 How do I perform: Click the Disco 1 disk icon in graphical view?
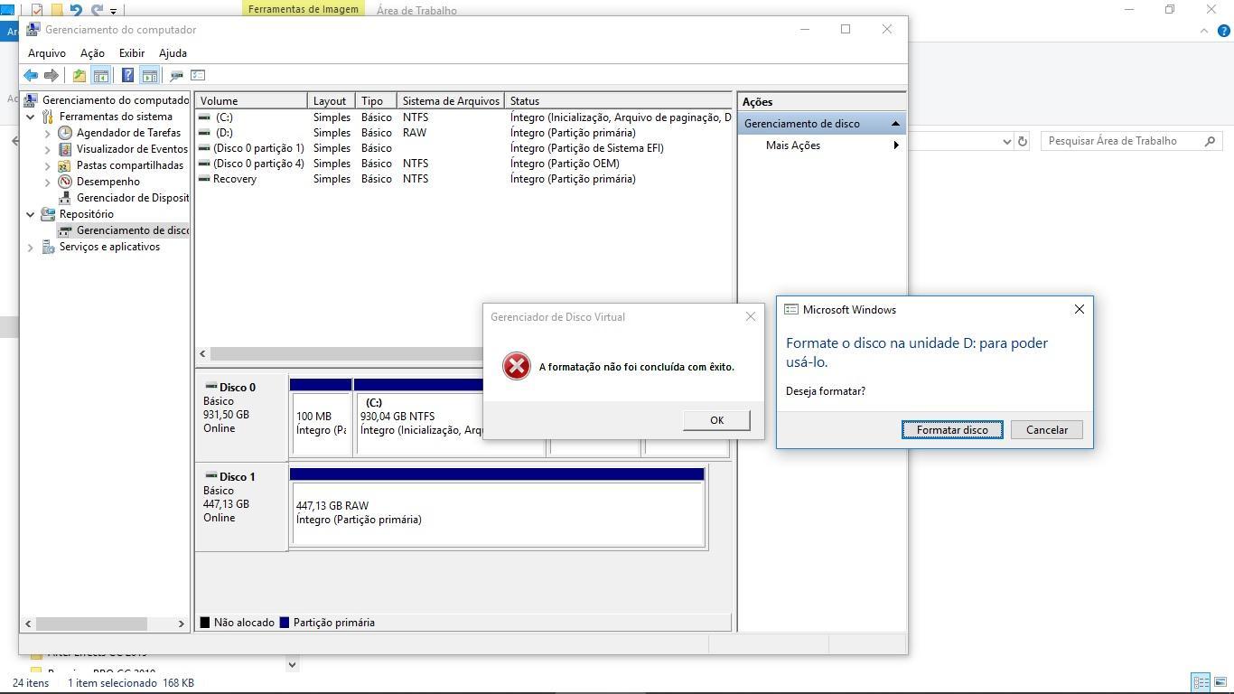tap(210, 475)
